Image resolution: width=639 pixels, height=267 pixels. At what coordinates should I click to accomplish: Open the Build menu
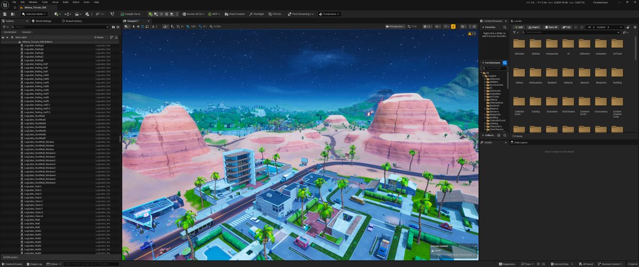pyautogui.click(x=65, y=2)
